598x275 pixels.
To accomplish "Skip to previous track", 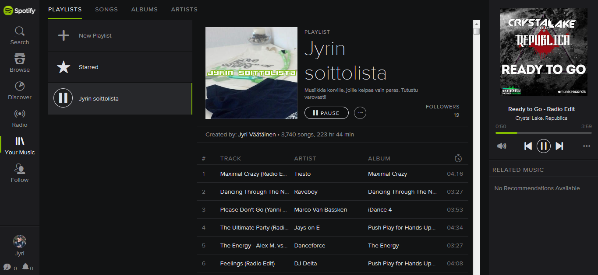I will (528, 146).
